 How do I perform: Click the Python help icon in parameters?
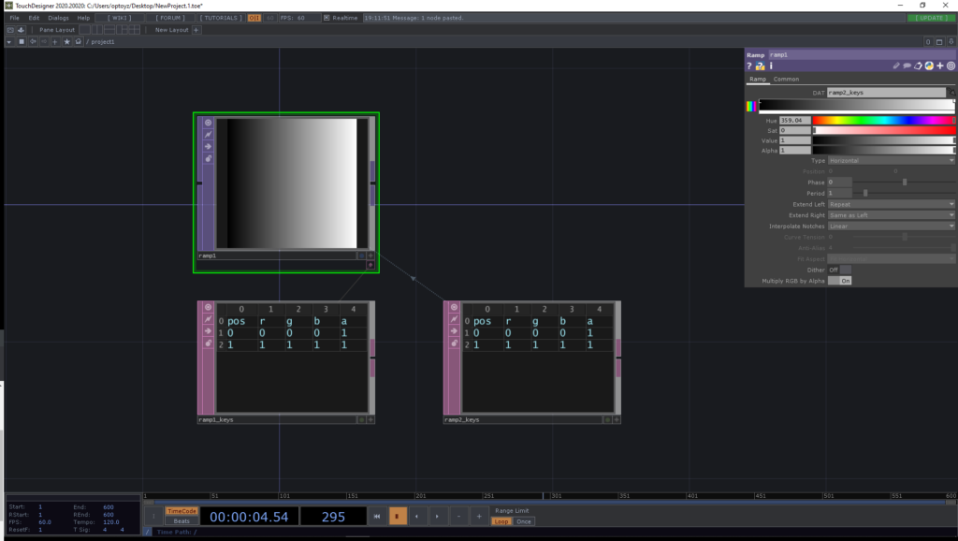(x=759, y=66)
